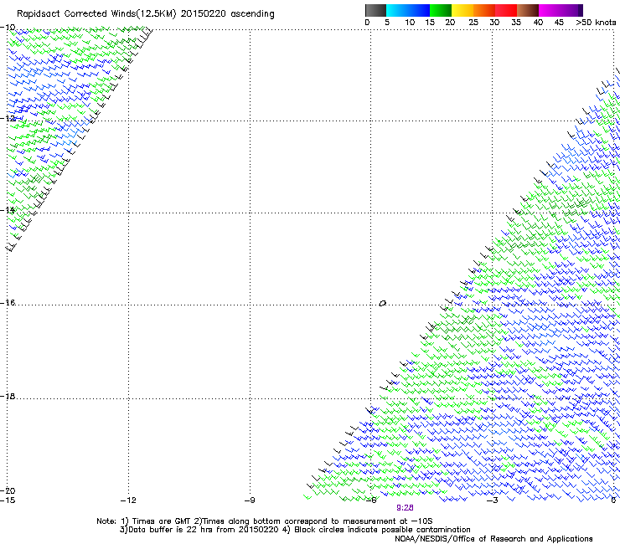Click the '25' legend tick label
The height and width of the screenshot is (544, 620).
coord(473,23)
